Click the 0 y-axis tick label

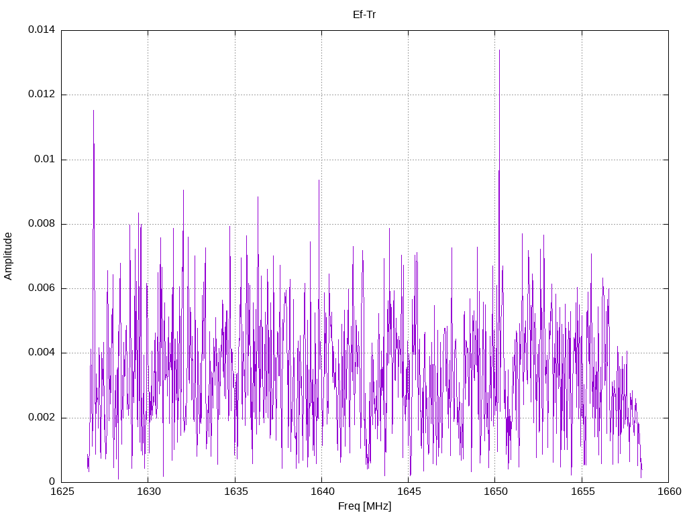(52, 481)
